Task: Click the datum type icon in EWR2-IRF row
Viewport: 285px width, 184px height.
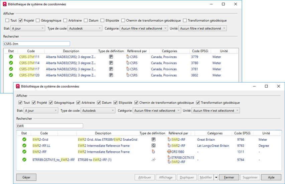Action: point(153,152)
